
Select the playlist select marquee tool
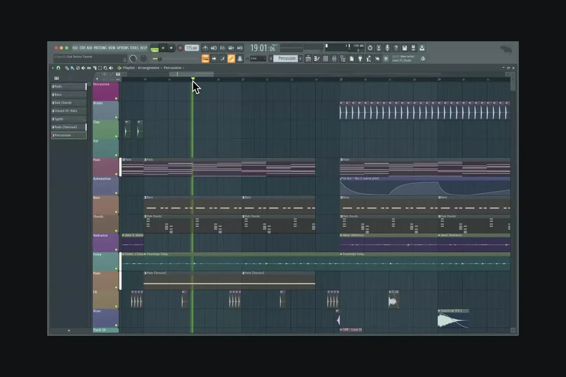coord(100,68)
